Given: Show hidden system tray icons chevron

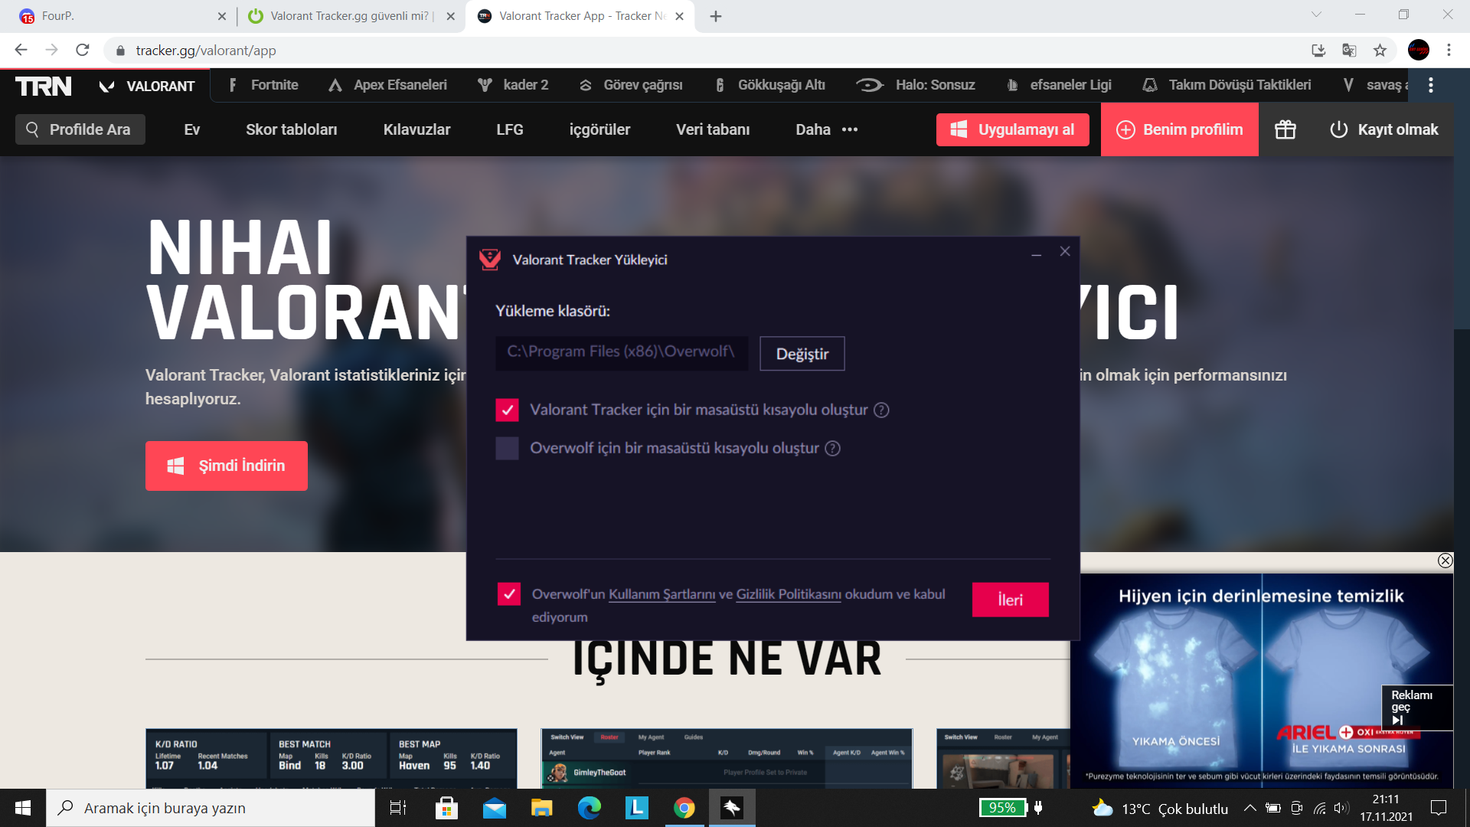Looking at the screenshot, I should tap(1249, 808).
